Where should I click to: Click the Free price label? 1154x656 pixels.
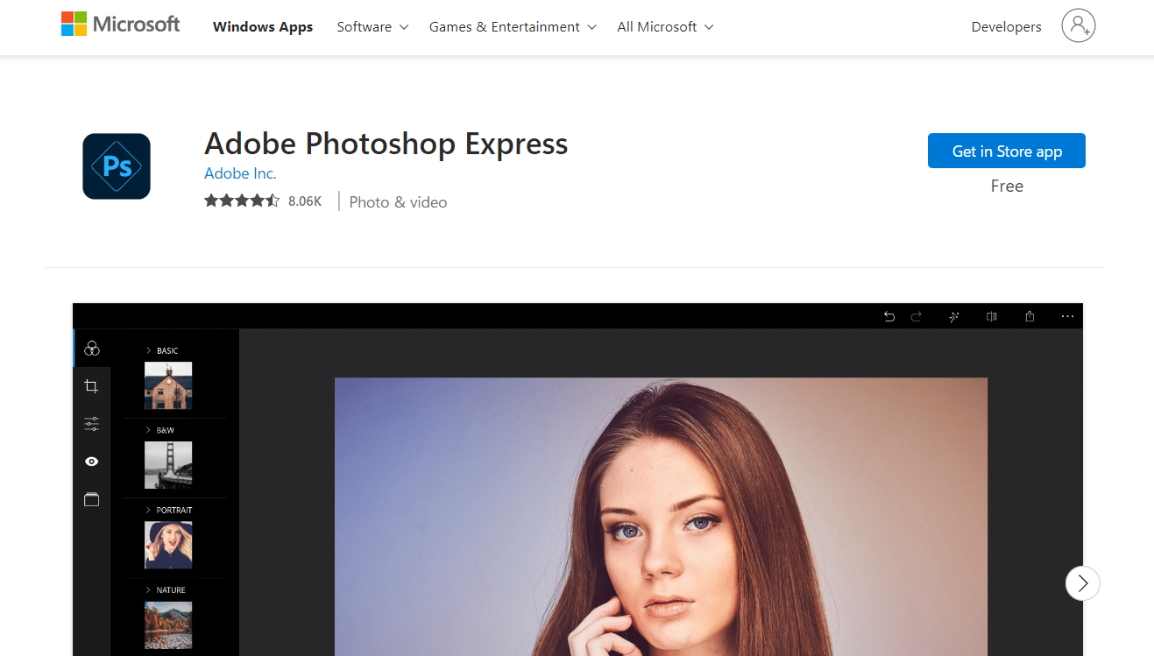(x=1007, y=186)
